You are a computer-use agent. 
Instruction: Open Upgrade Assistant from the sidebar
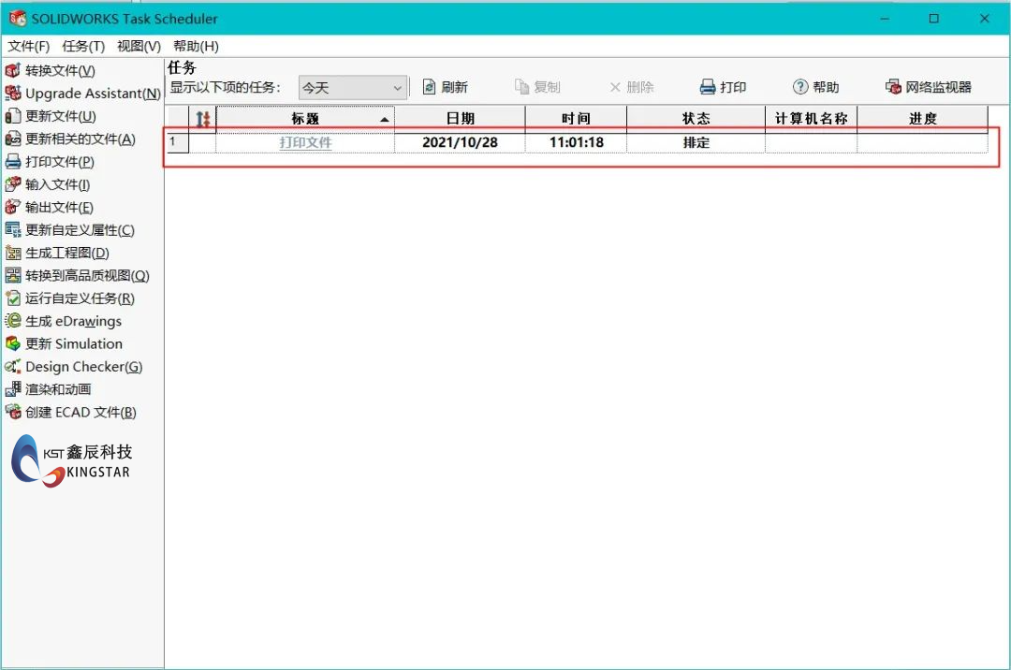(13, 94)
